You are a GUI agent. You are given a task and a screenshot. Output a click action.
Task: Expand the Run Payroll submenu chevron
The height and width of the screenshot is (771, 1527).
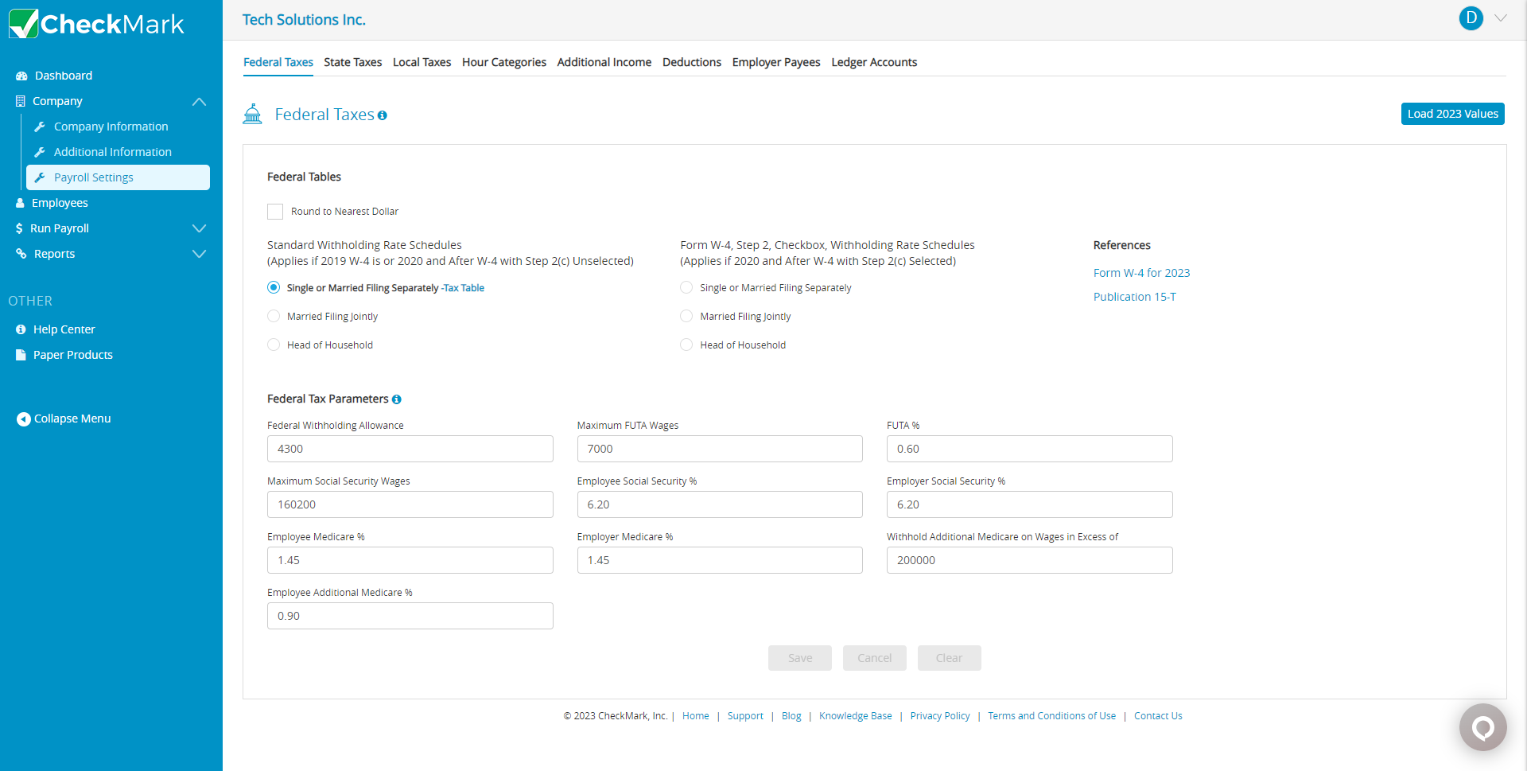pyautogui.click(x=199, y=228)
